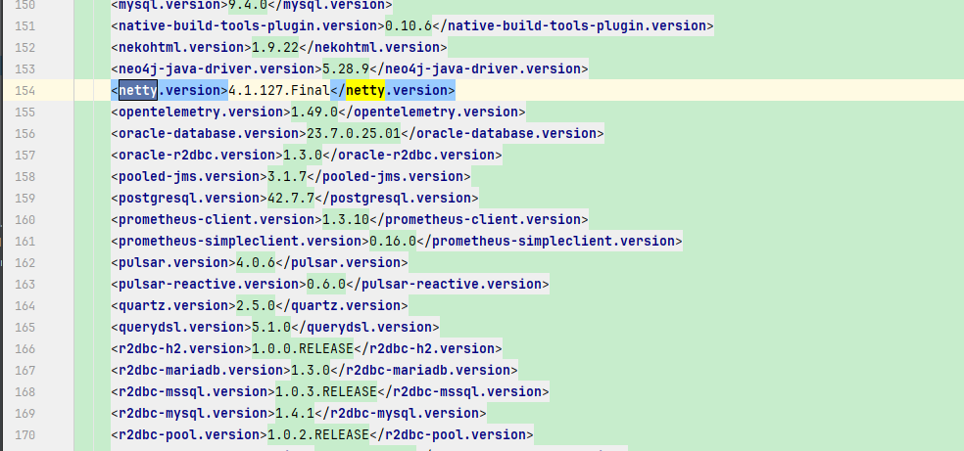Click the opening prometheus-client.version tag
The width and height of the screenshot is (964, 451).
coord(217,220)
